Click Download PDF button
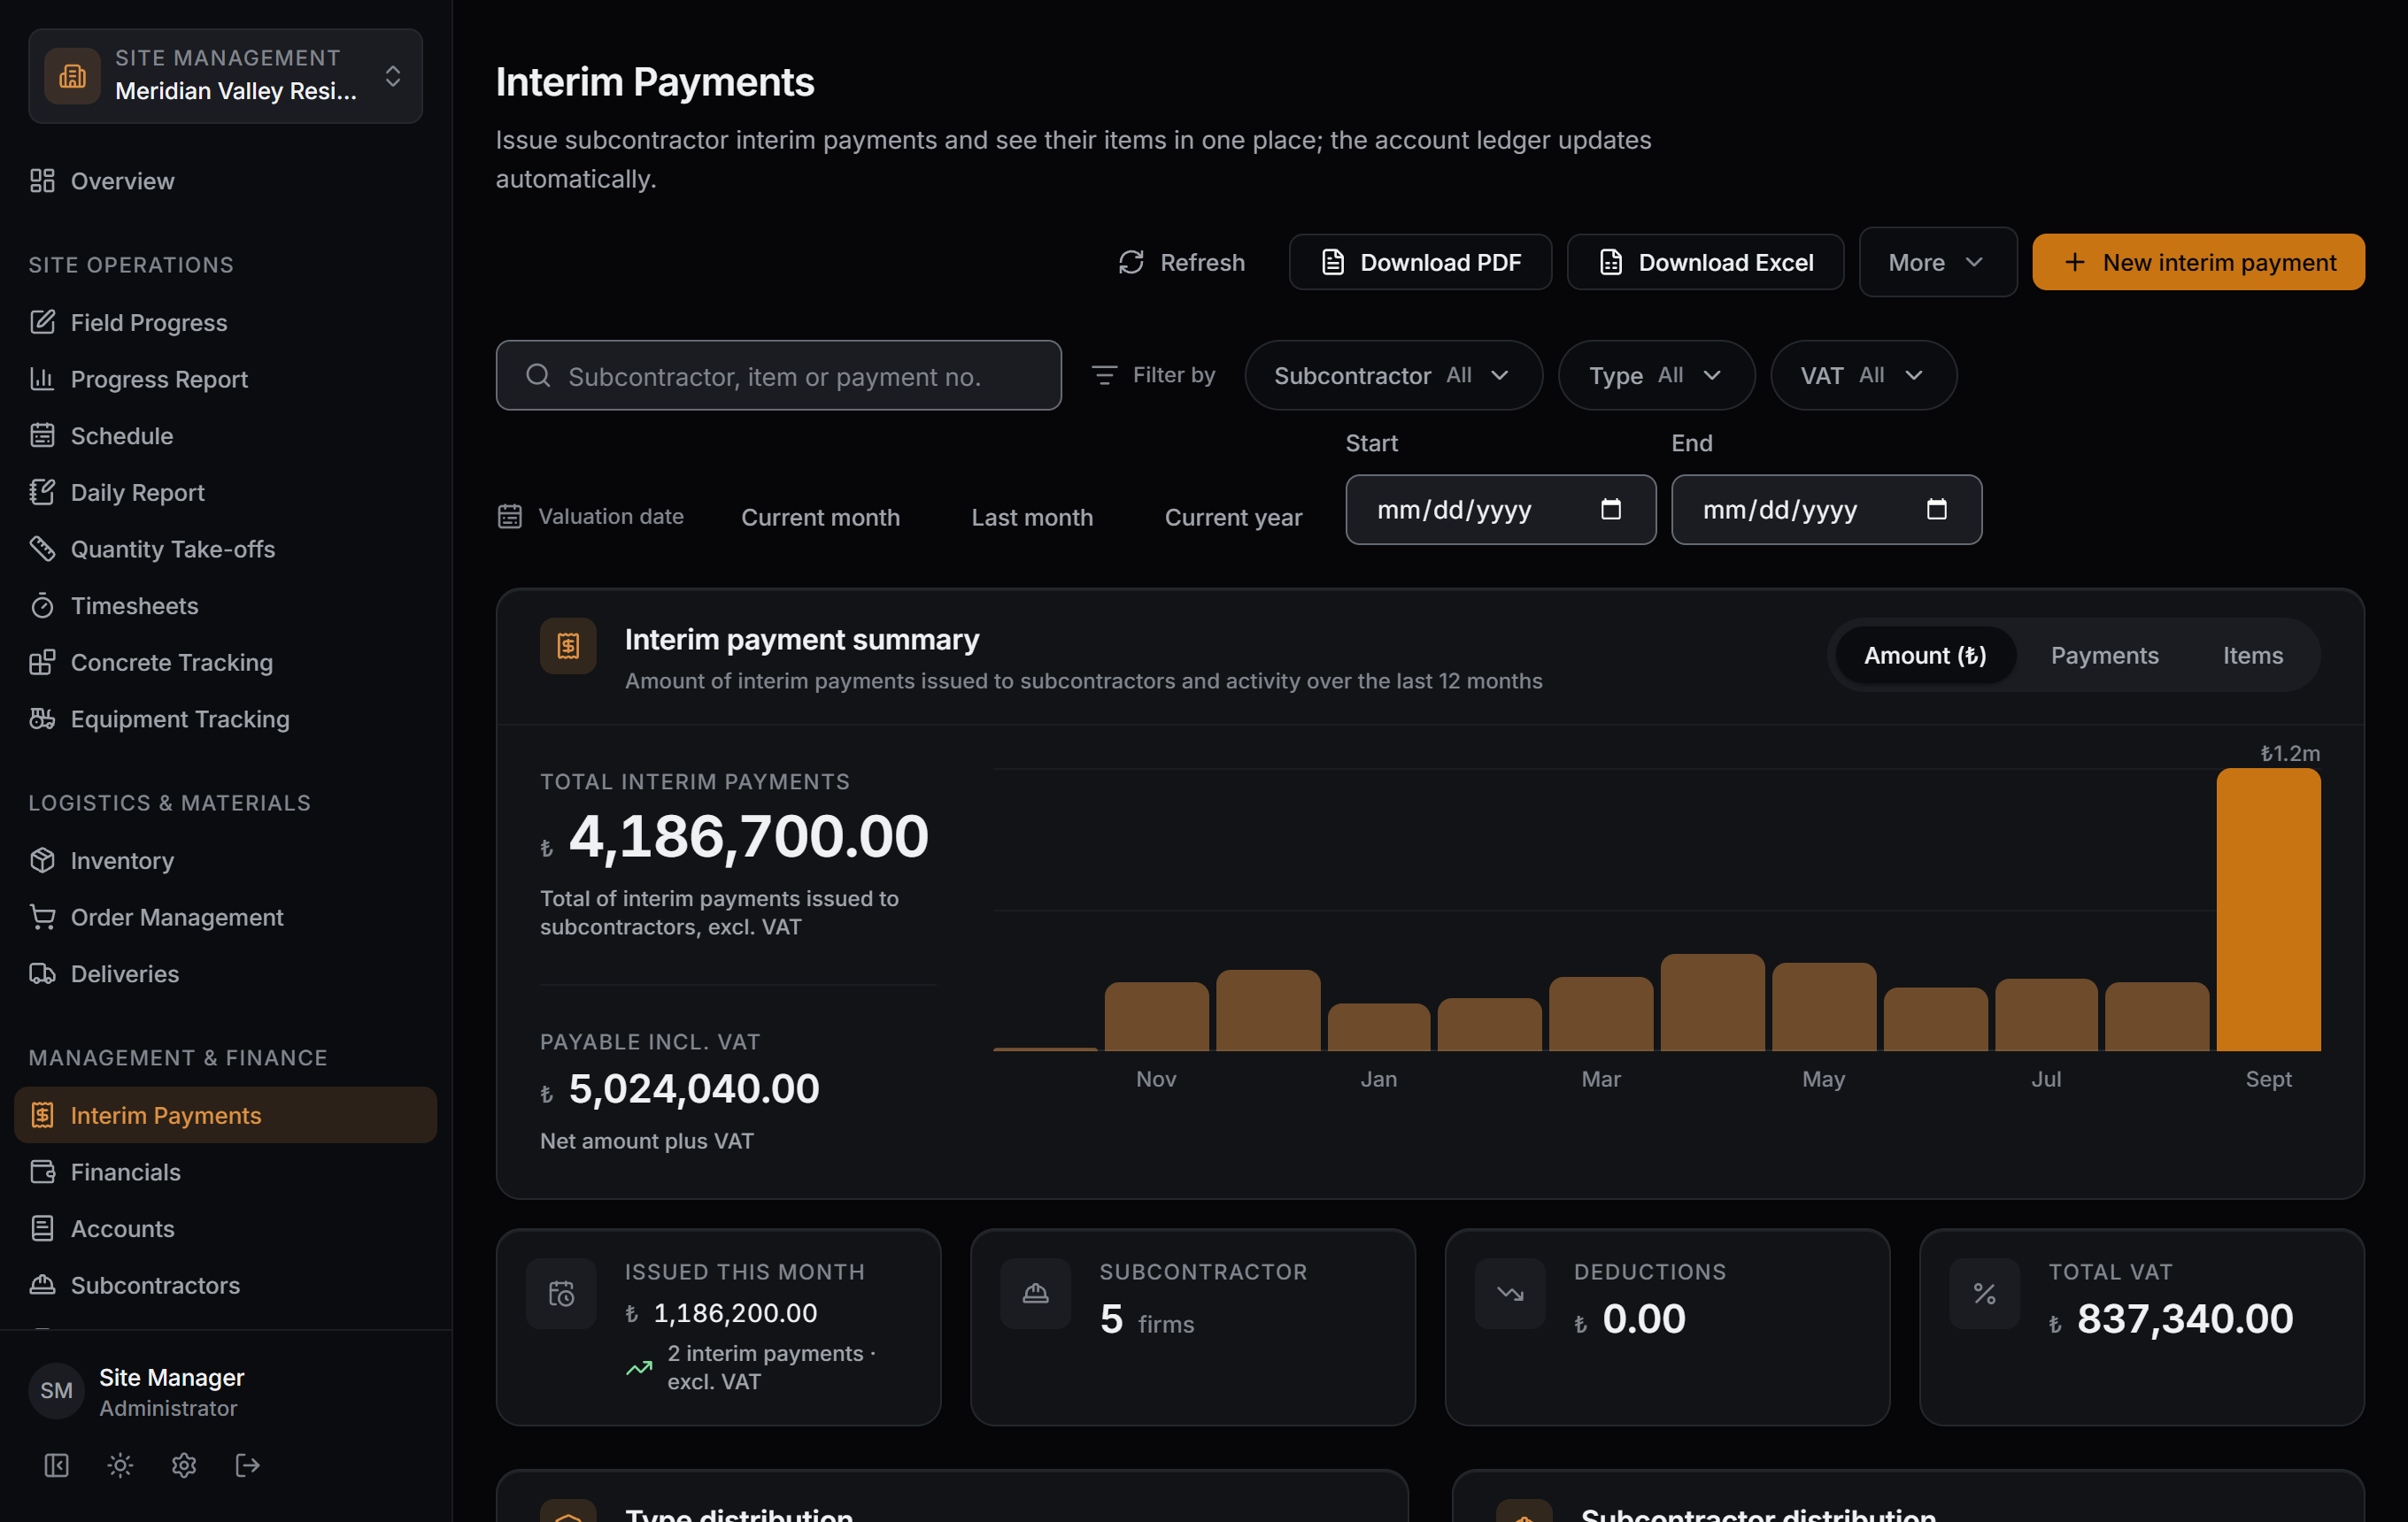Image resolution: width=2408 pixels, height=1522 pixels. point(1420,263)
